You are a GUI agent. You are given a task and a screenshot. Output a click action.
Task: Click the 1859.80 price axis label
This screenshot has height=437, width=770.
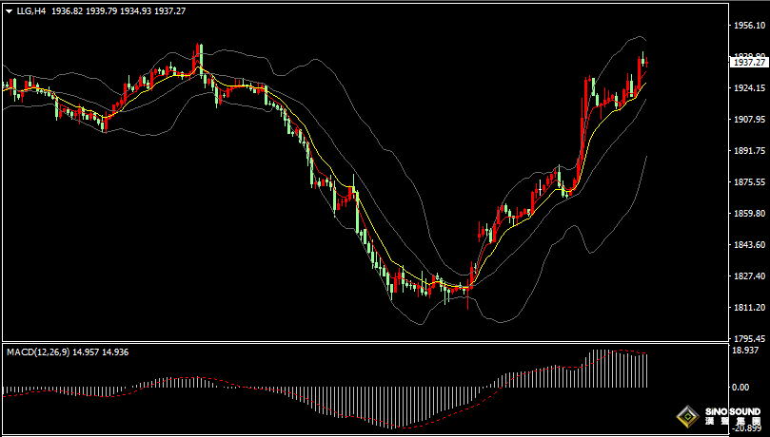point(750,214)
